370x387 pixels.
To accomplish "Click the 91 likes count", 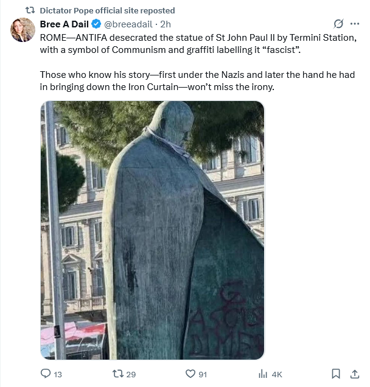I will coord(203,374).
